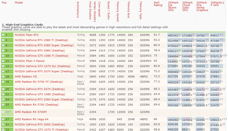This screenshot has width=228, height=131.
Task: Click HBM2 memory type for Radeon VII
Action: click(x=144, y=77)
